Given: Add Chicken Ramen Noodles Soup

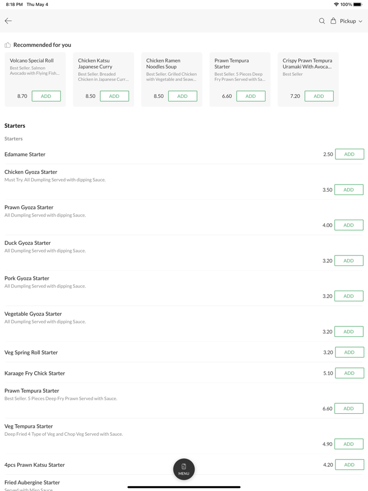Looking at the screenshot, I should [x=182, y=96].
